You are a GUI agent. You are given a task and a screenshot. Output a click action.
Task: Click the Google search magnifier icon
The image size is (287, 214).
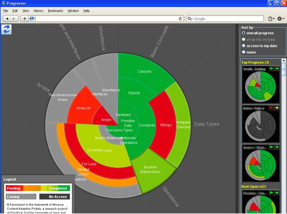[x=190, y=19]
